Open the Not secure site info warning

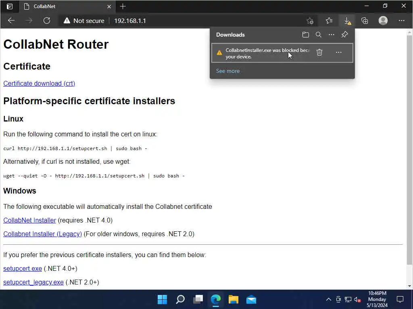coord(84,21)
